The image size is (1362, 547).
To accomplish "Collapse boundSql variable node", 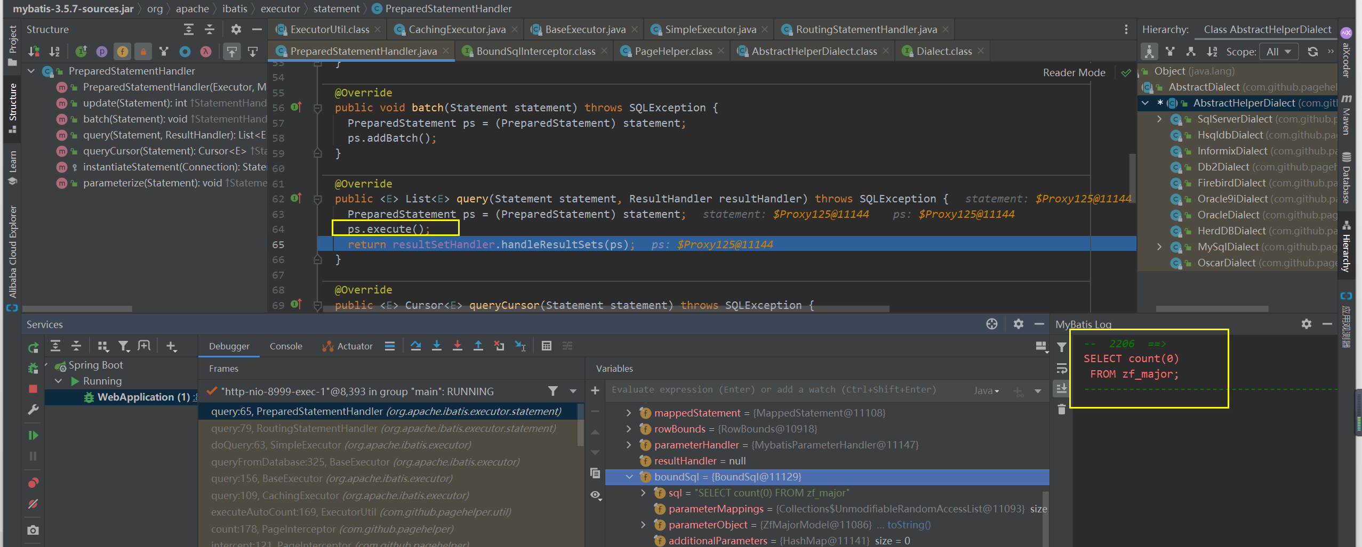I will click(629, 477).
